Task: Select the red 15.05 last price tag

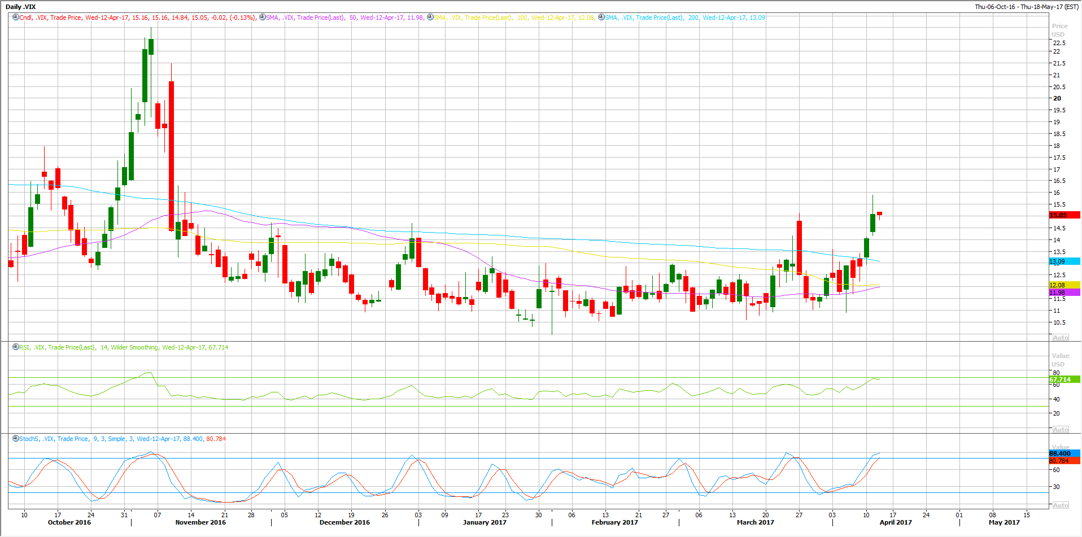Action: [x=1064, y=215]
